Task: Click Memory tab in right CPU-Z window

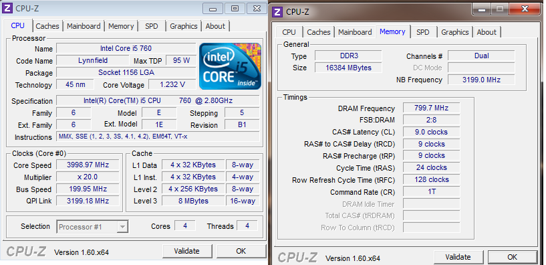Action: tap(392, 31)
